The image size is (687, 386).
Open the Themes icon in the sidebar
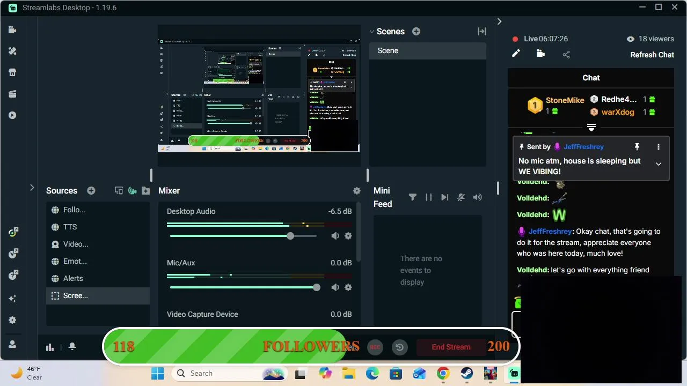(12, 51)
